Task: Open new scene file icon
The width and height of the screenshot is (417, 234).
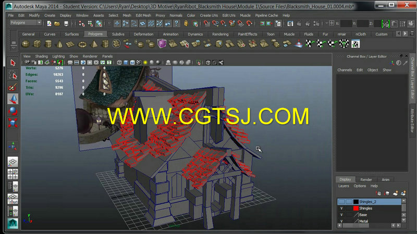Action: tap(49, 23)
